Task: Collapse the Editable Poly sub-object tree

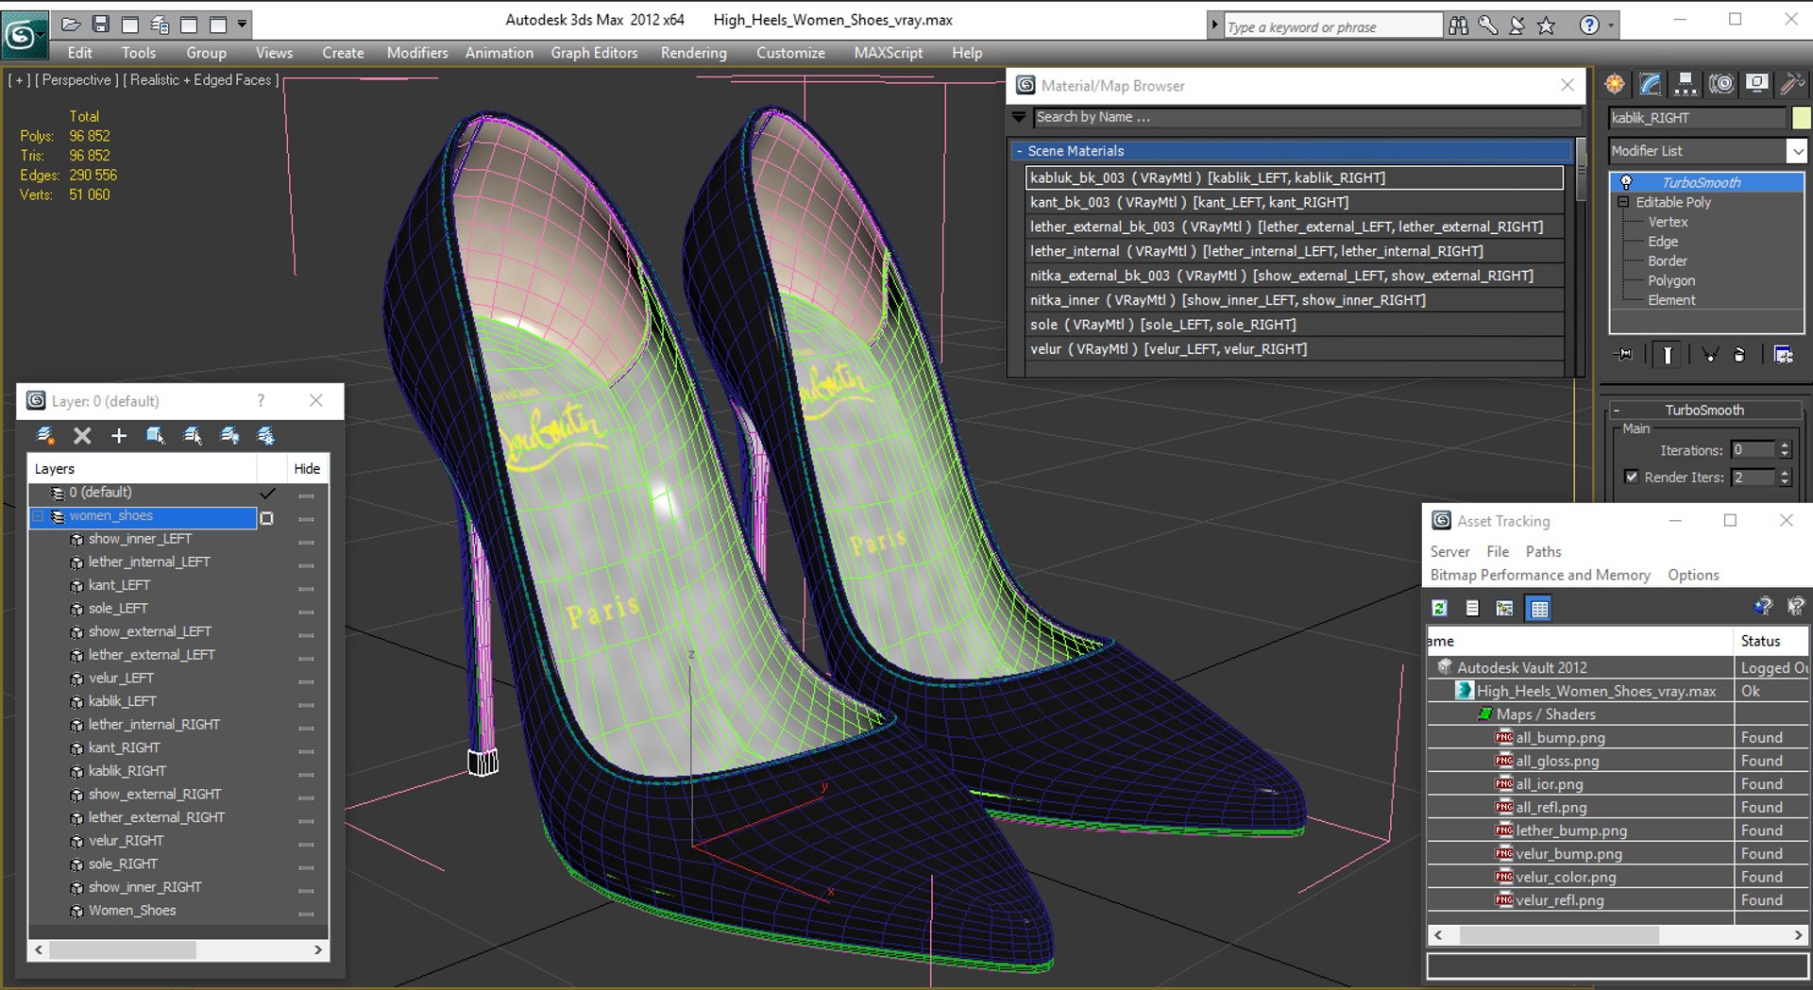Action: tap(1623, 202)
